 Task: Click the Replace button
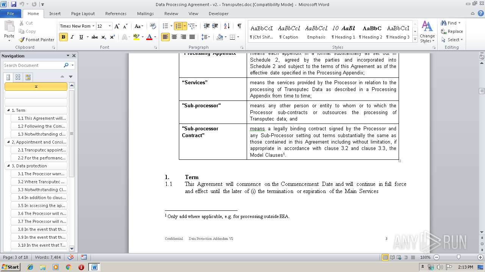coord(452,31)
